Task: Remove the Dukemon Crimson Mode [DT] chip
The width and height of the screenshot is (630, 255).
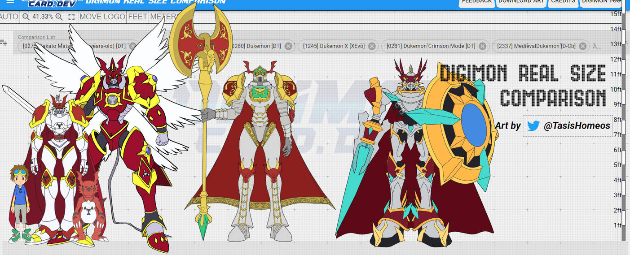Action: coord(482,46)
